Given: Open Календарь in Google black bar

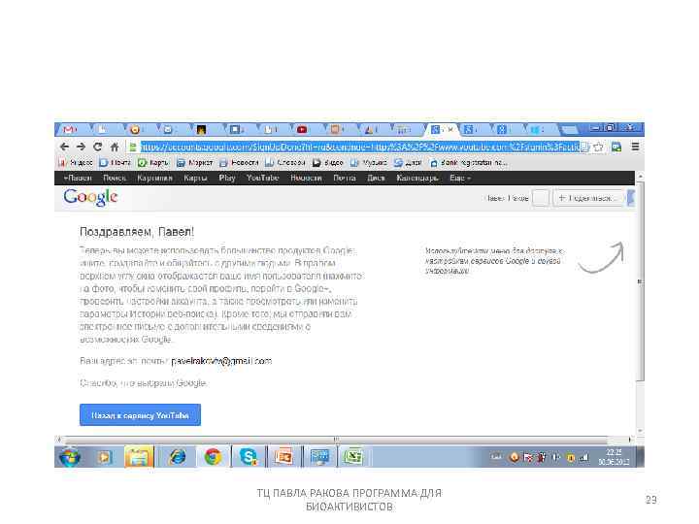Looking at the screenshot, I should click(x=416, y=178).
